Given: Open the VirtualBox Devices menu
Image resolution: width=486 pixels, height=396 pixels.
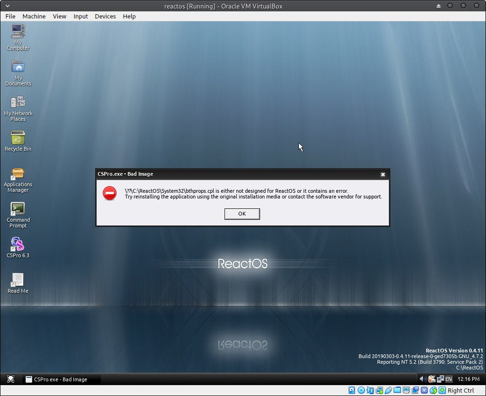Looking at the screenshot, I should [x=105, y=17].
